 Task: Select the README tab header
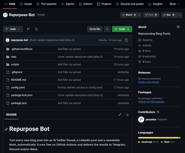pyautogui.click(x=12, y=115)
